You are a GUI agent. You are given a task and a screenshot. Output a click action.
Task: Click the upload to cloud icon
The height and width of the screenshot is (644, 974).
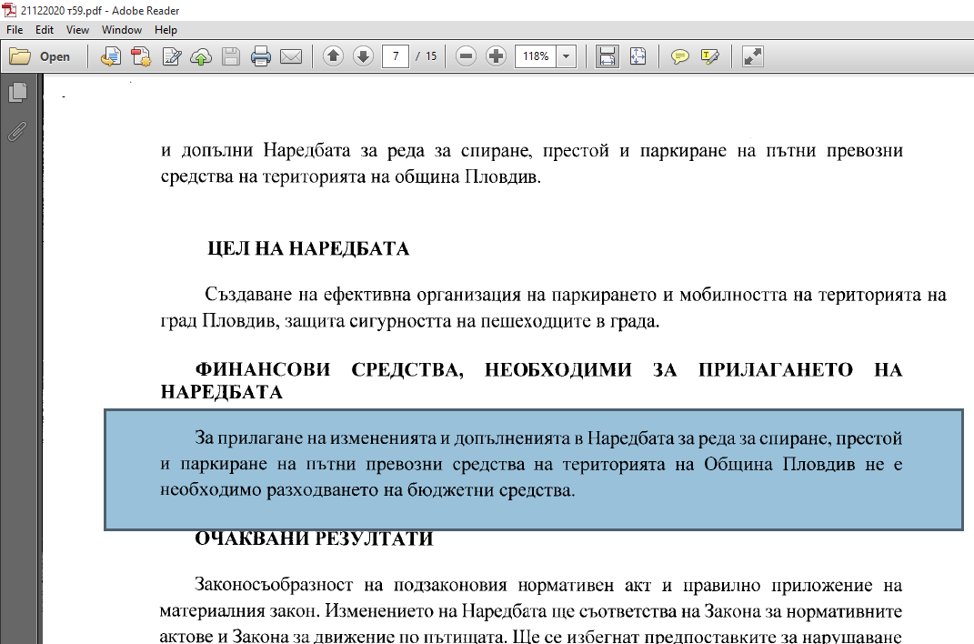201,56
